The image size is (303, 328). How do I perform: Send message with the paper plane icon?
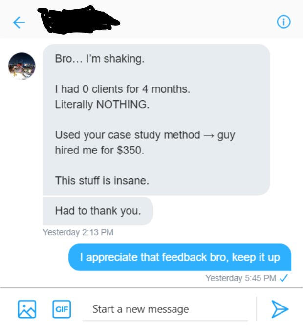pos(280,309)
